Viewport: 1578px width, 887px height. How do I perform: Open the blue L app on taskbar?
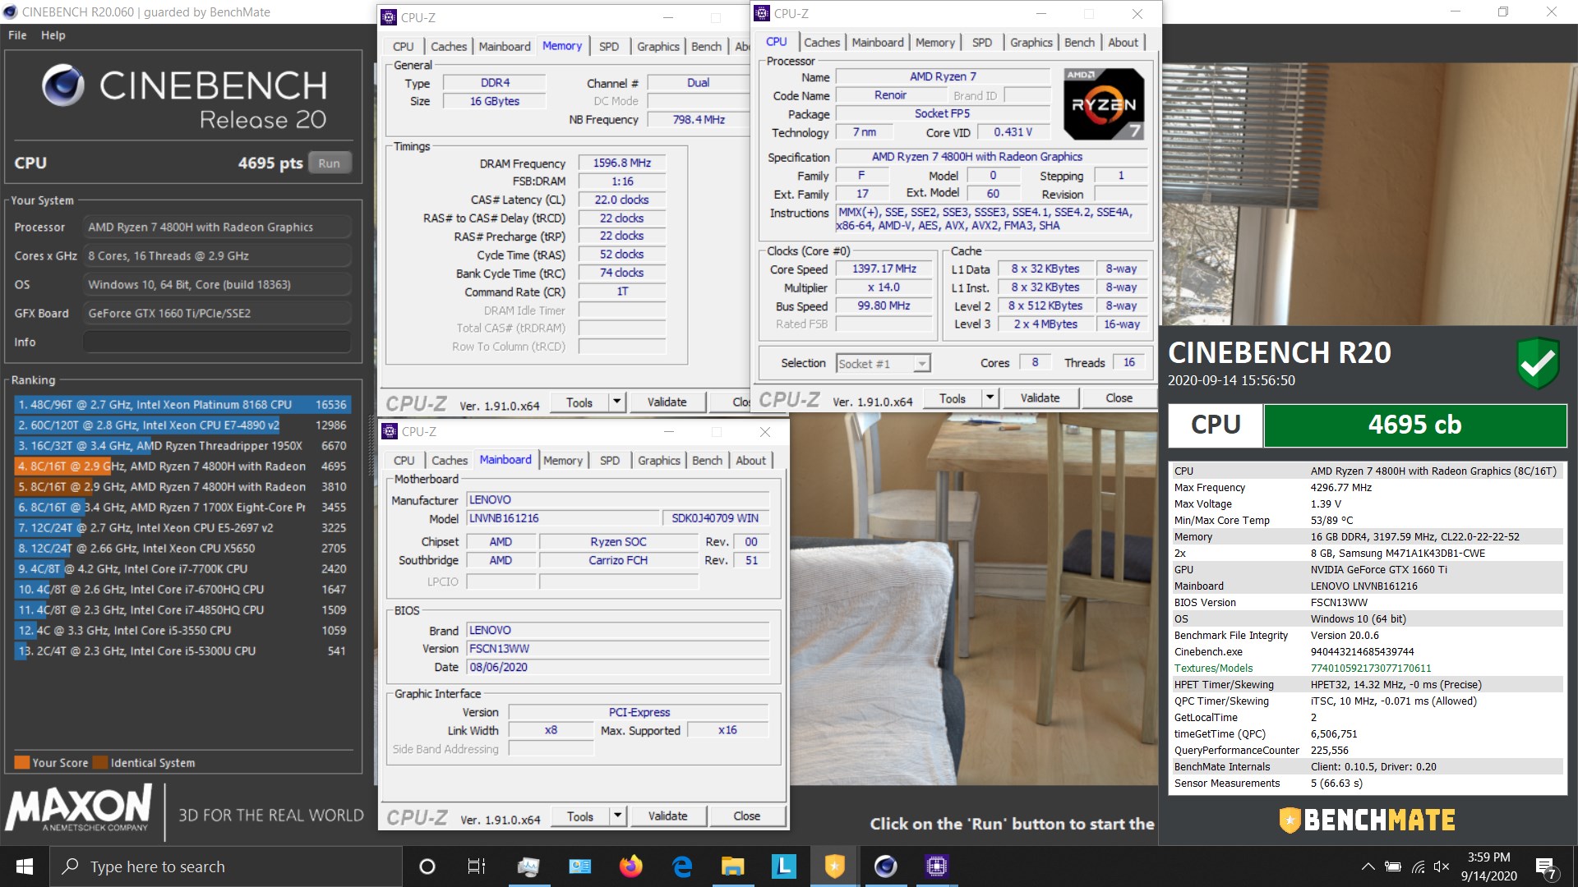(x=783, y=866)
